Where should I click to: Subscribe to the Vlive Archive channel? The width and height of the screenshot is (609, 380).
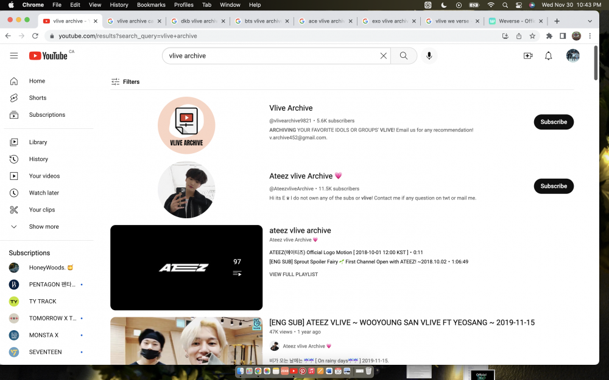tap(554, 122)
